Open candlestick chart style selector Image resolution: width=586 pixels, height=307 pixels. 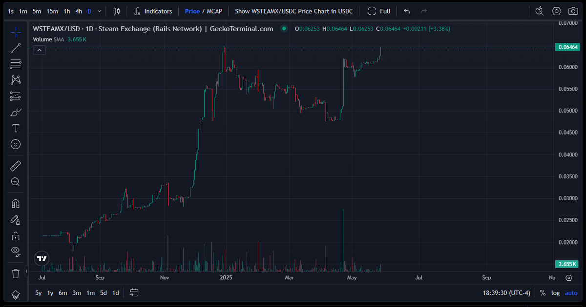pos(116,11)
